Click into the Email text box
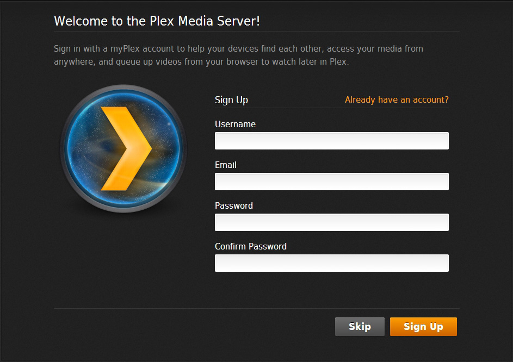The height and width of the screenshot is (362, 513). click(331, 182)
